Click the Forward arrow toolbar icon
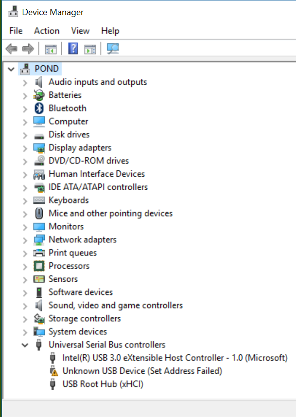The height and width of the screenshot is (417, 296). (28, 49)
